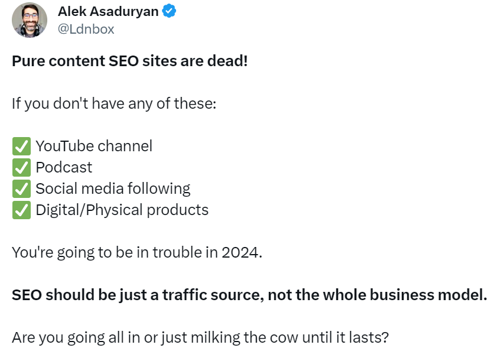Click the 'Digital/Physical products' list text

coord(122,210)
